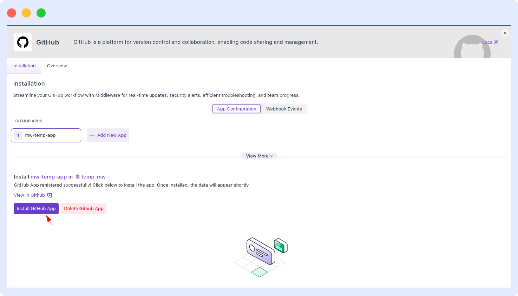Click the plus icon on Add New App
This screenshot has width=518, height=296.
tap(92, 135)
